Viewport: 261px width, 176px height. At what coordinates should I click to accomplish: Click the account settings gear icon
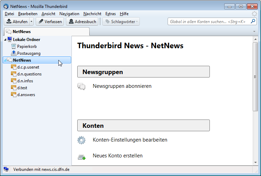click(x=81, y=140)
